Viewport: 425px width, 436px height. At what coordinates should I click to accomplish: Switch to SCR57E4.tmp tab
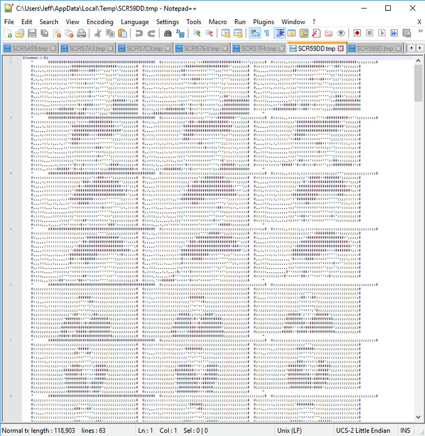(x=202, y=49)
